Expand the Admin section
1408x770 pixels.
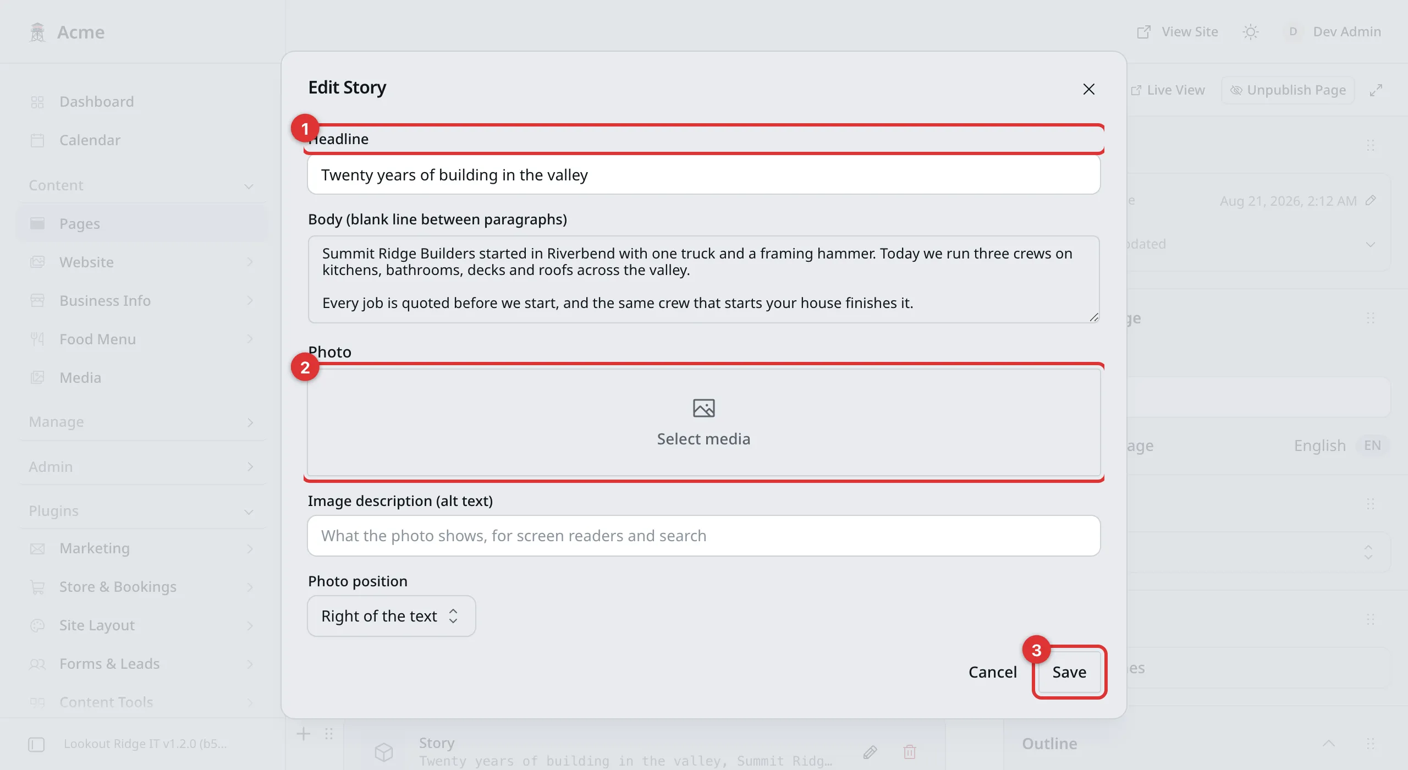tap(142, 467)
